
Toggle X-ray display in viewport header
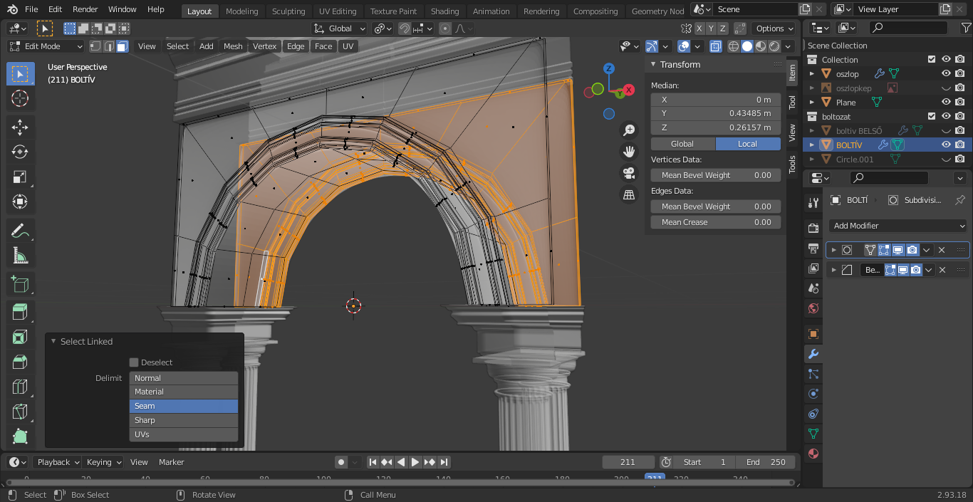click(715, 46)
